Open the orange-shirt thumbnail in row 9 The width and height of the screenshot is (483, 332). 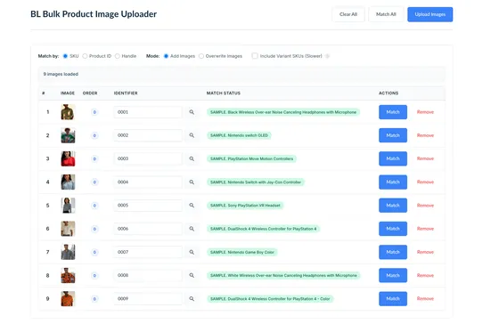(68, 299)
